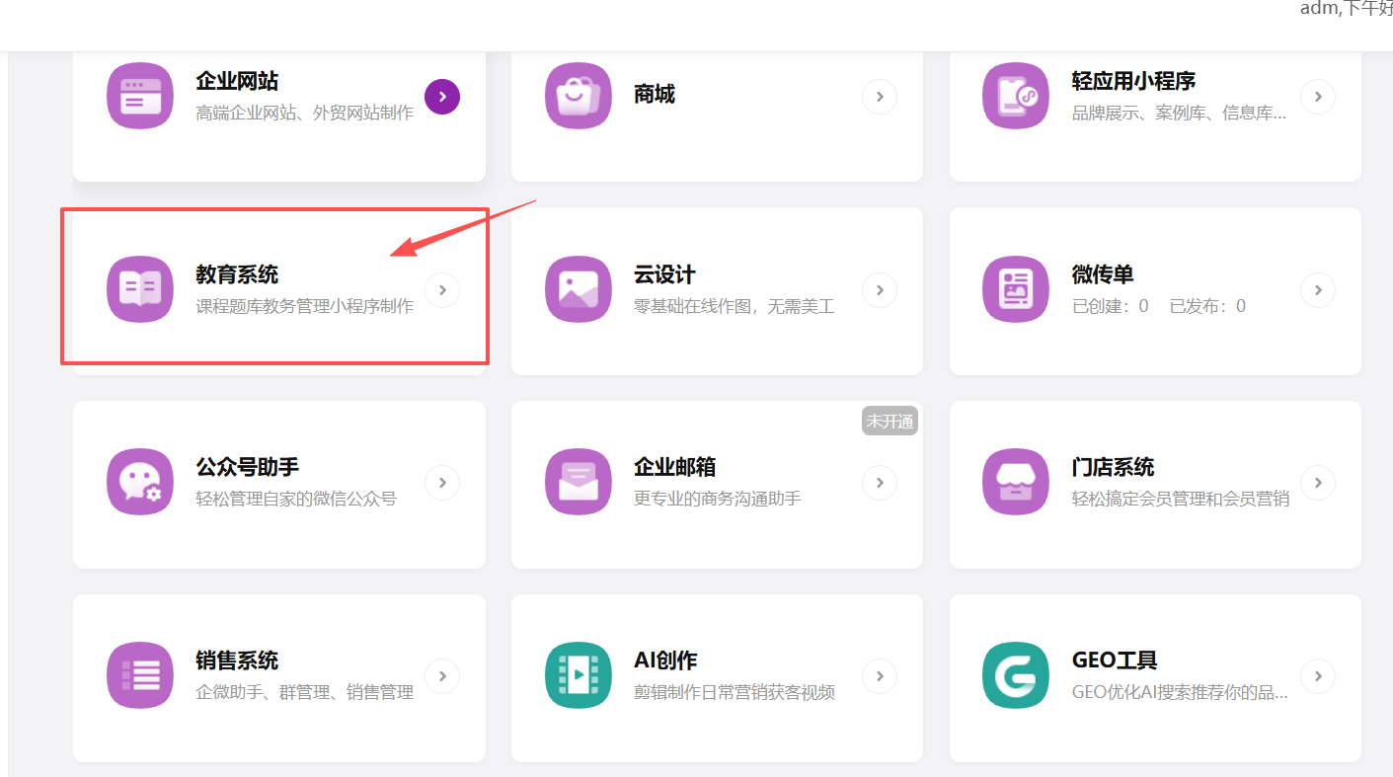Click the 轻应用小程序 phone icon
The width and height of the screenshot is (1393, 777).
(1016, 96)
